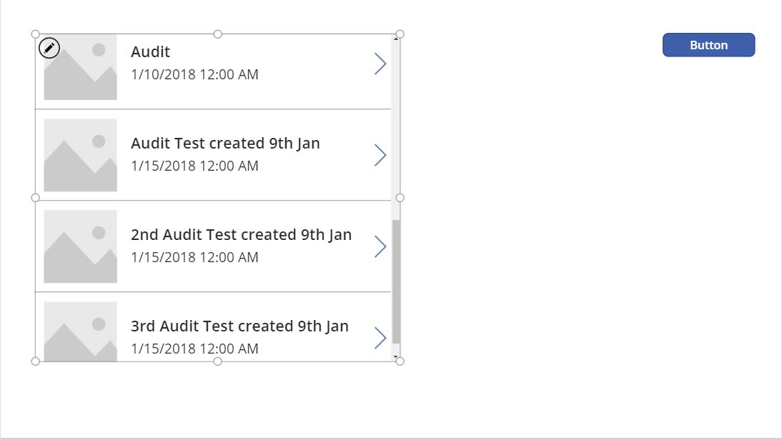
Task: Select the 'Audit Test created 9th Jan' image placeholder
Action: 81,155
